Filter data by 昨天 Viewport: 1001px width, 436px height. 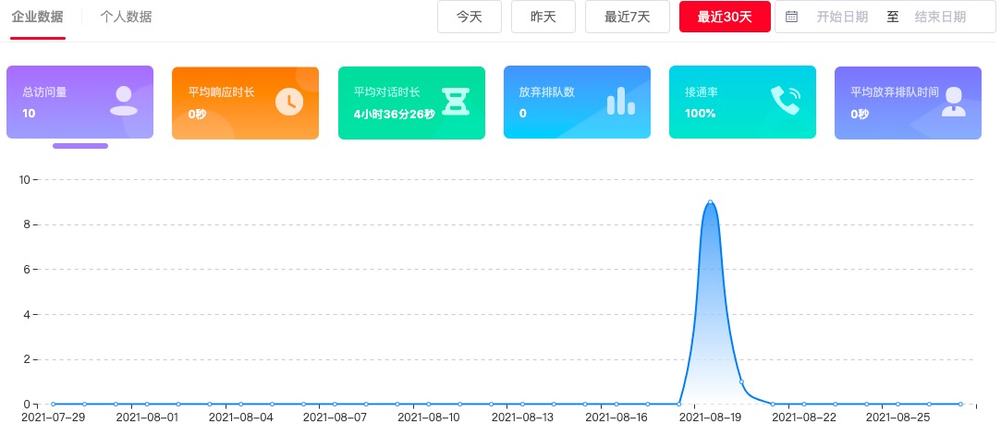[x=543, y=17]
